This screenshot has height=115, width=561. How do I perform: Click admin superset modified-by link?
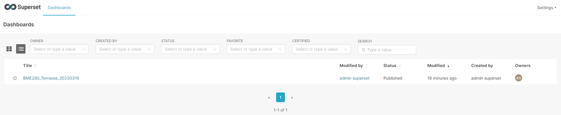355,78
